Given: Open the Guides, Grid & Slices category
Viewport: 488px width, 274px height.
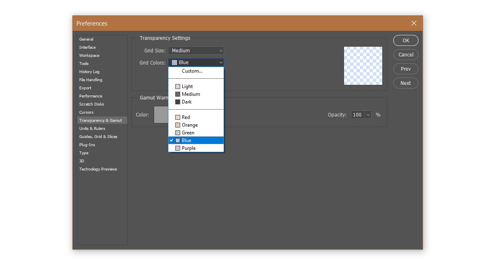Looking at the screenshot, I should [98, 137].
